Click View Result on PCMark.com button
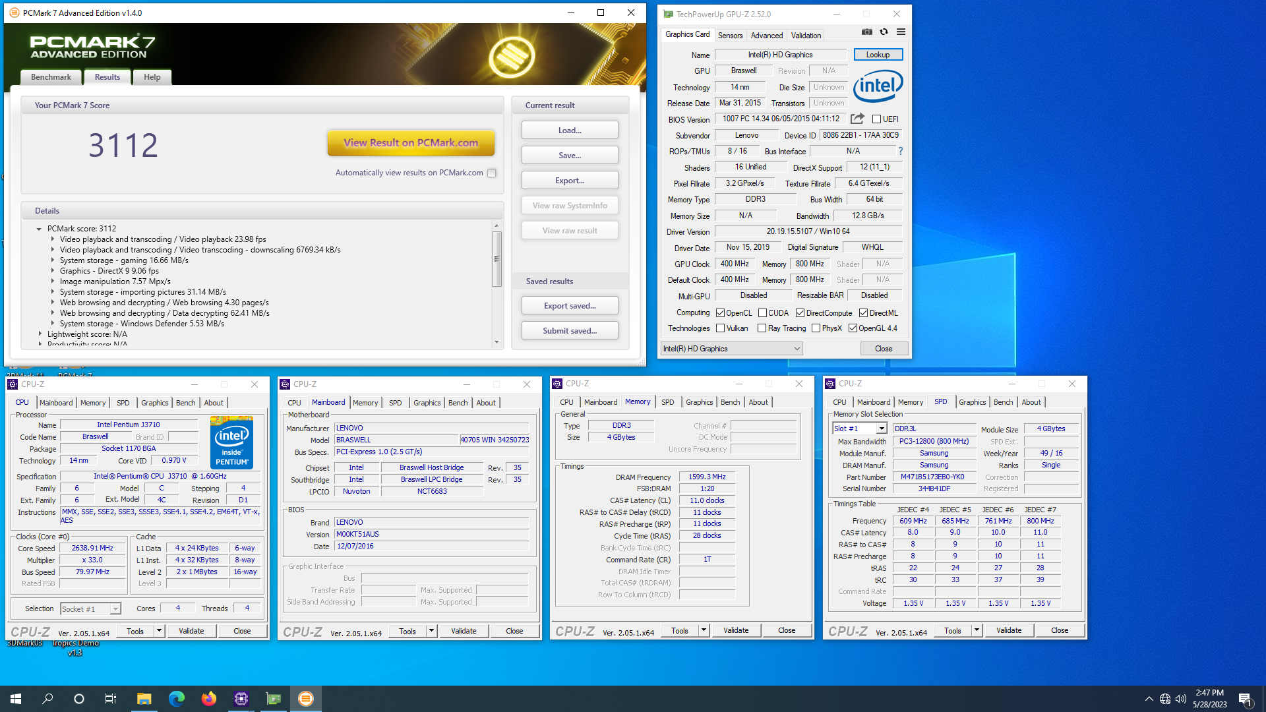This screenshot has width=1266, height=712. (411, 142)
